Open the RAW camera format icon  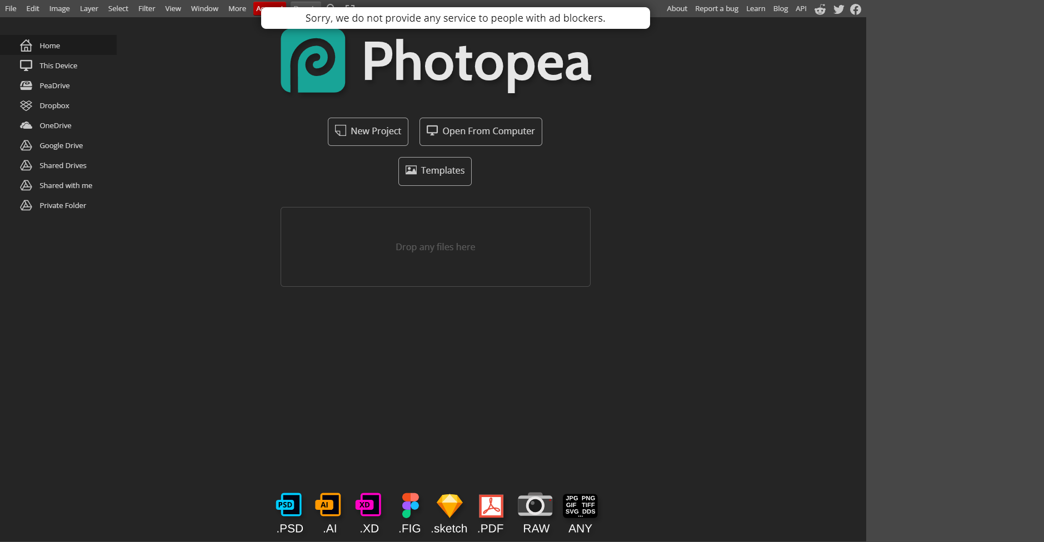point(535,505)
